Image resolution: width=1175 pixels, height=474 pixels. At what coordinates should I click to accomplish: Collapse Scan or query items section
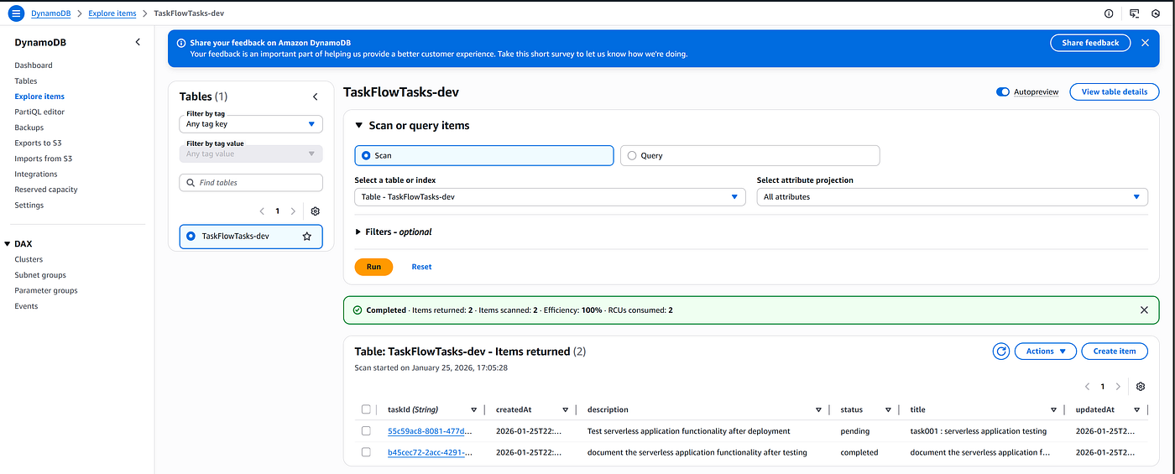pos(359,126)
